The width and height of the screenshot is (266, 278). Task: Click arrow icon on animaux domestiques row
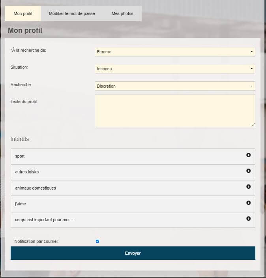pyautogui.click(x=248, y=187)
